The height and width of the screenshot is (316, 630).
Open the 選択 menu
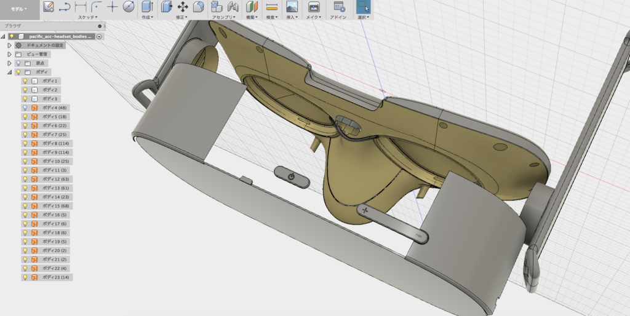coord(364,17)
